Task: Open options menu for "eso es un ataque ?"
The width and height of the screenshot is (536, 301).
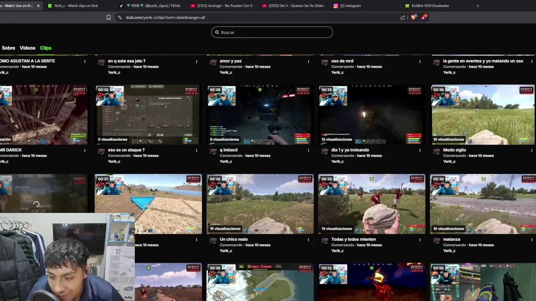Action: pyautogui.click(x=196, y=150)
